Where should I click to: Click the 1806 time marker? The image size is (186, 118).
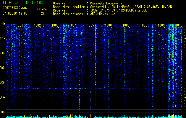coord(108,25)
